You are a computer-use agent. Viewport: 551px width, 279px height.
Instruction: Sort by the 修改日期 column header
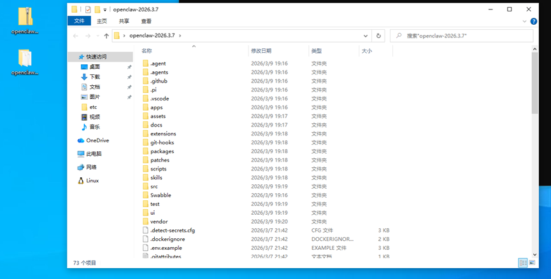[x=261, y=51]
